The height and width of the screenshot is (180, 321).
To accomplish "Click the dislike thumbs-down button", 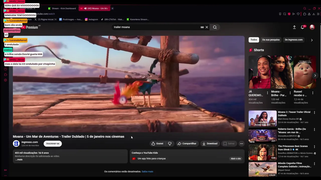I will 170,143.
